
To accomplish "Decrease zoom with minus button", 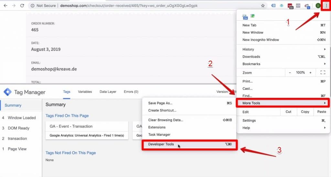I will tap(290, 73).
